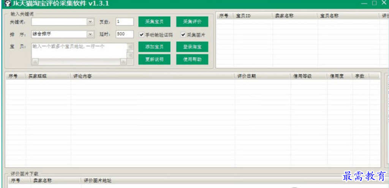Click into the 页数 input field
This screenshot has height=188, width=389.
[125, 22]
